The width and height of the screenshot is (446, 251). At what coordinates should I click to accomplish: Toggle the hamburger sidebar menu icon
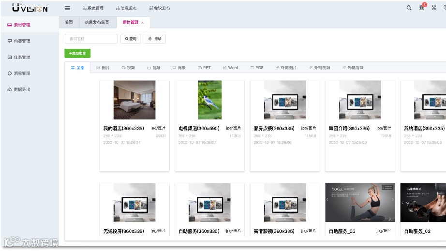[67, 8]
